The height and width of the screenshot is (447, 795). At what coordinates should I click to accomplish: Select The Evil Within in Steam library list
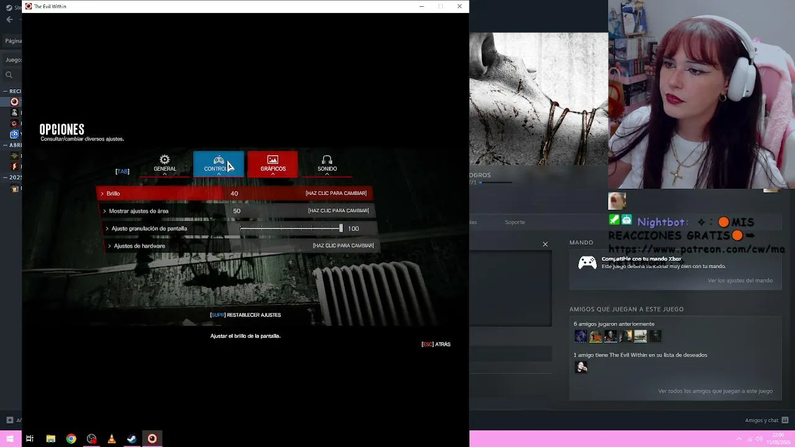[x=15, y=101]
